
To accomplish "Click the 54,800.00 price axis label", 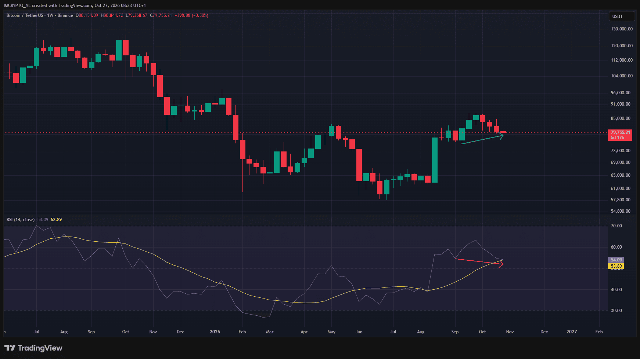I will (x=621, y=211).
